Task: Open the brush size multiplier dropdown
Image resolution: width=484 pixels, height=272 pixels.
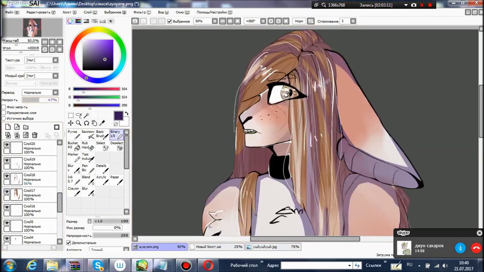Action: tap(90, 221)
